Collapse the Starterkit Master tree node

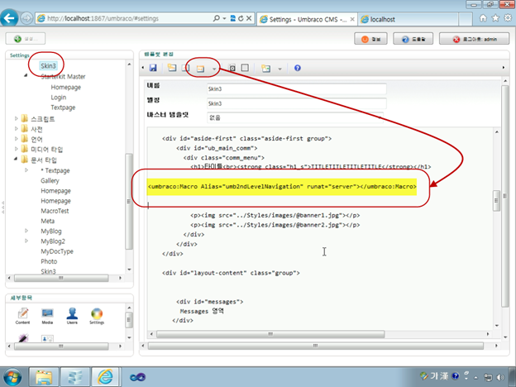26,76
